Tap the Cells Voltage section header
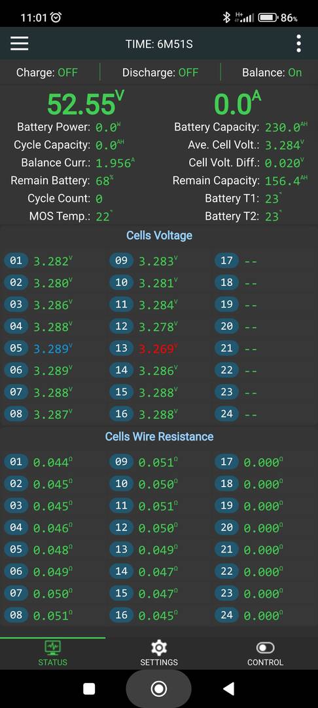Viewport: 318px width, 708px height. click(159, 235)
